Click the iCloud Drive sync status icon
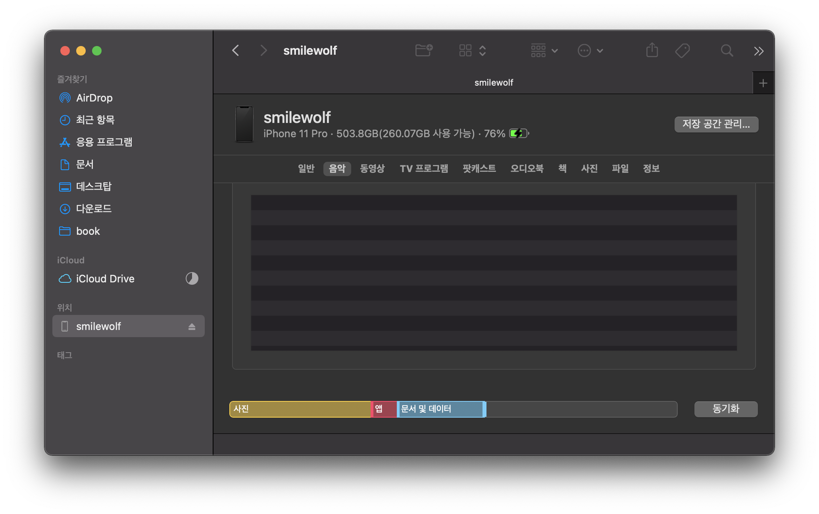 point(192,278)
